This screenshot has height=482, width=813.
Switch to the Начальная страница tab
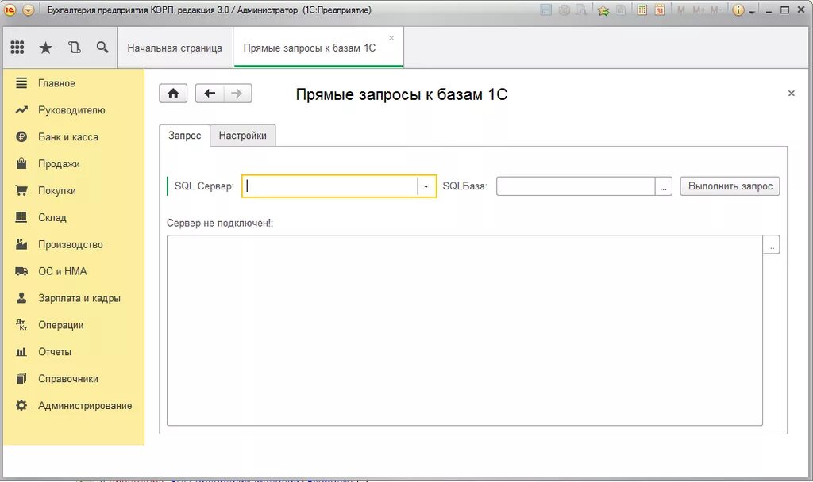point(175,48)
